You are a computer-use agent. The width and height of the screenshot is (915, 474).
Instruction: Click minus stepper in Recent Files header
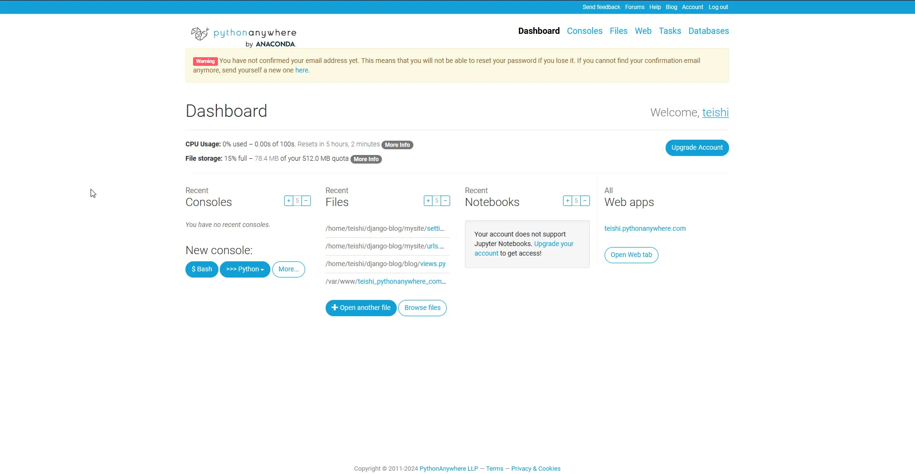pyautogui.click(x=445, y=201)
